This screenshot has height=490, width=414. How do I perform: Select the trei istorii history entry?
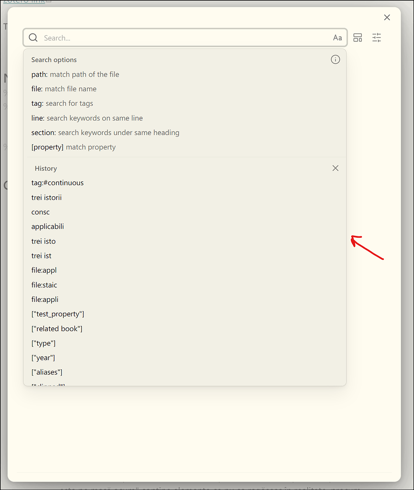46,197
